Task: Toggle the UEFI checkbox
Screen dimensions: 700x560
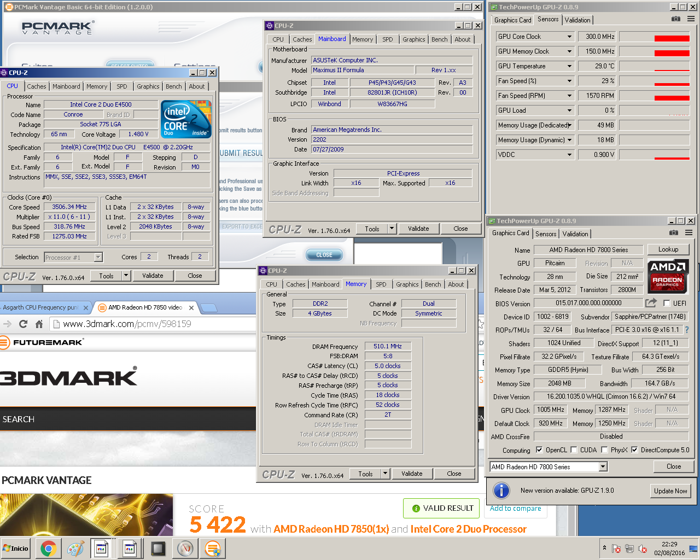Action: (666, 304)
